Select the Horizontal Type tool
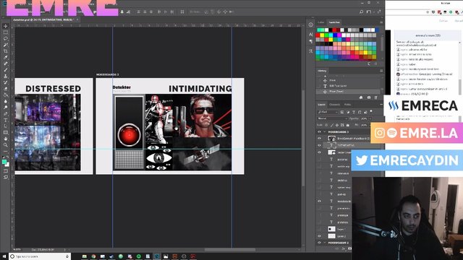Screen dimensions: 463x260 [6, 120]
